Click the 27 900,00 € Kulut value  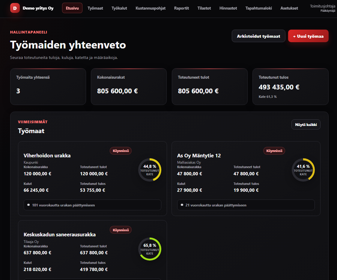pyautogui.click(x=189, y=190)
